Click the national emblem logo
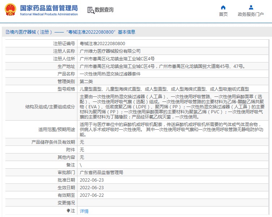This screenshot has width=272, height=217. (10, 10)
